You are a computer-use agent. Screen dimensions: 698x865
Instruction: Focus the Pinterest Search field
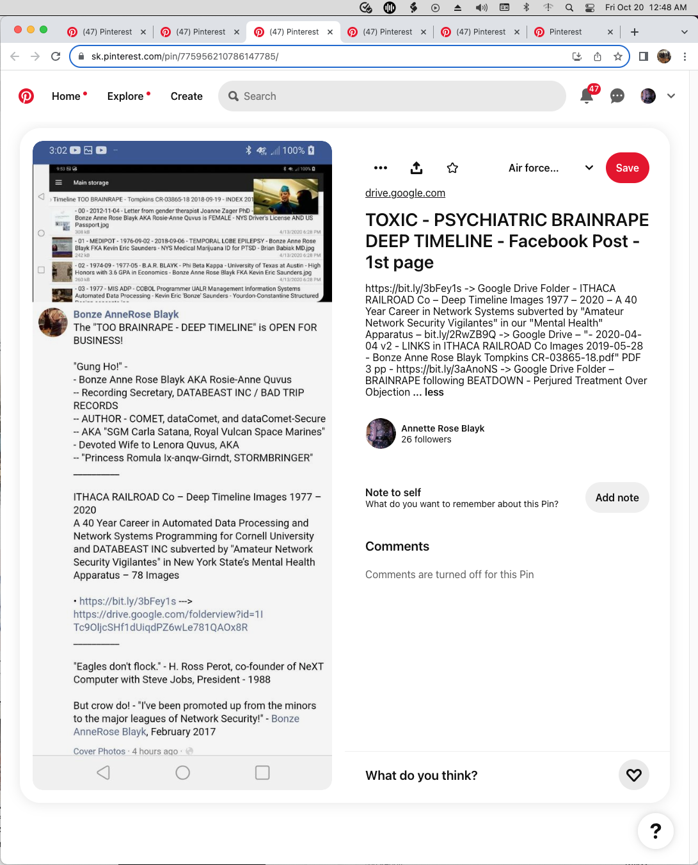392,96
